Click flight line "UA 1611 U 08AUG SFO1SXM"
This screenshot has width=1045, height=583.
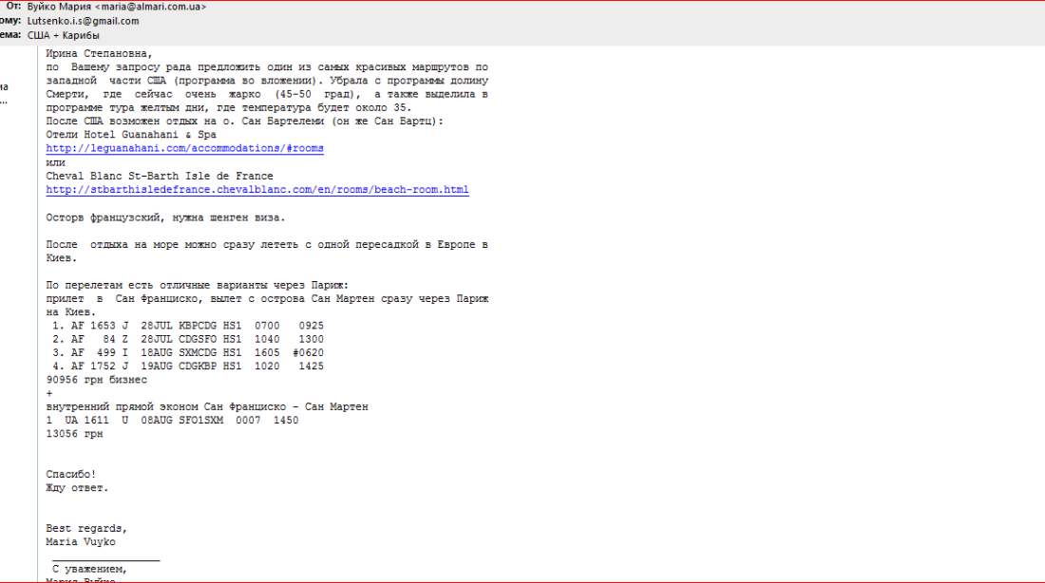coord(172,421)
